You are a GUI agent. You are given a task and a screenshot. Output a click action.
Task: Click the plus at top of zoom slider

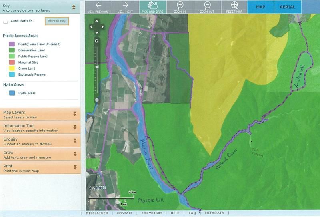pos(96,41)
